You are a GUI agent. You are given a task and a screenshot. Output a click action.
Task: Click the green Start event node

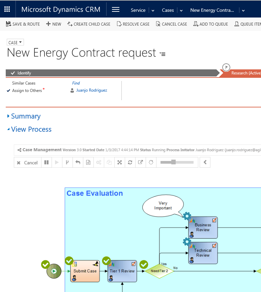(x=54, y=271)
